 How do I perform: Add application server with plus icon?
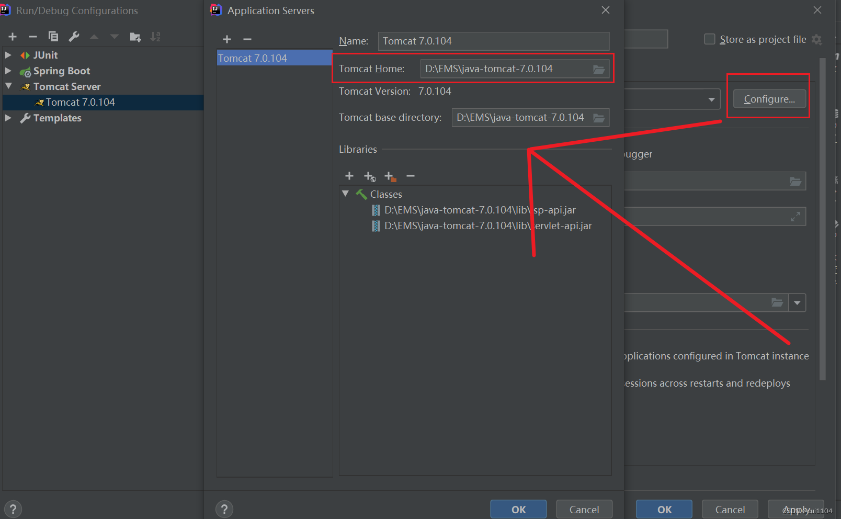point(227,39)
